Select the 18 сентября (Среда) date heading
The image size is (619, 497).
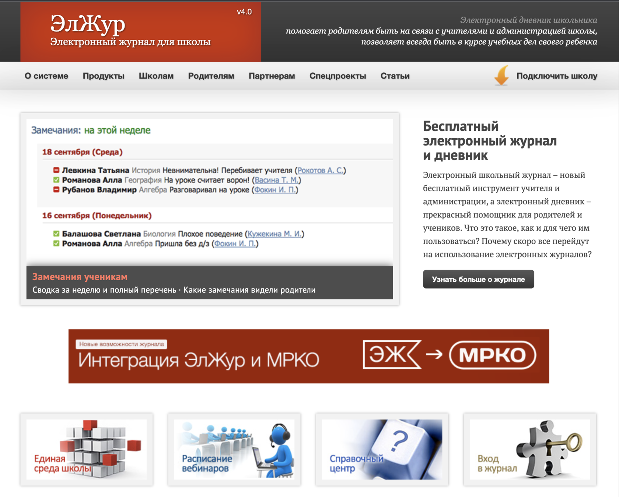click(x=82, y=152)
